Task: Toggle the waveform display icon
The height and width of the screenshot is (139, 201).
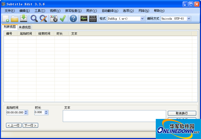Action: [84, 19]
